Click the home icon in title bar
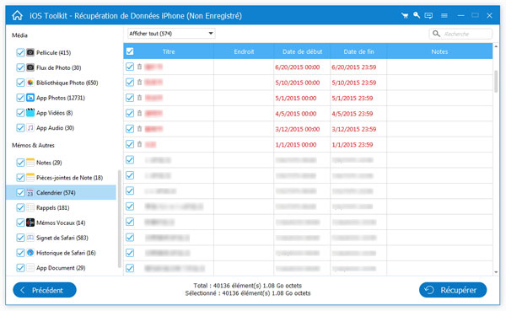 pos(18,15)
